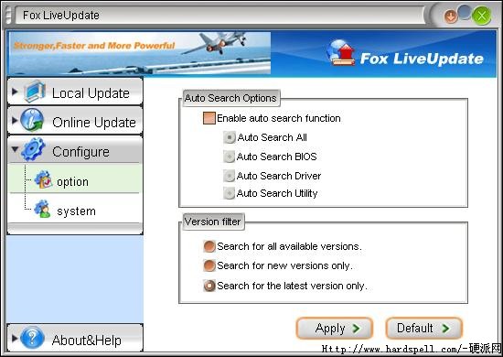Select Auto Search BIOS radio button
Image resolution: width=503 pixels, height=357 pixels.
[x=229, y=157]
